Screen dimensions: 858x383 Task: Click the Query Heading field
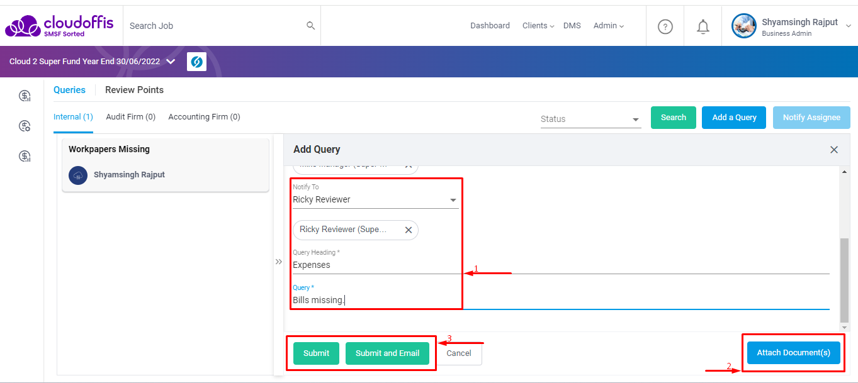pos(561,265)
